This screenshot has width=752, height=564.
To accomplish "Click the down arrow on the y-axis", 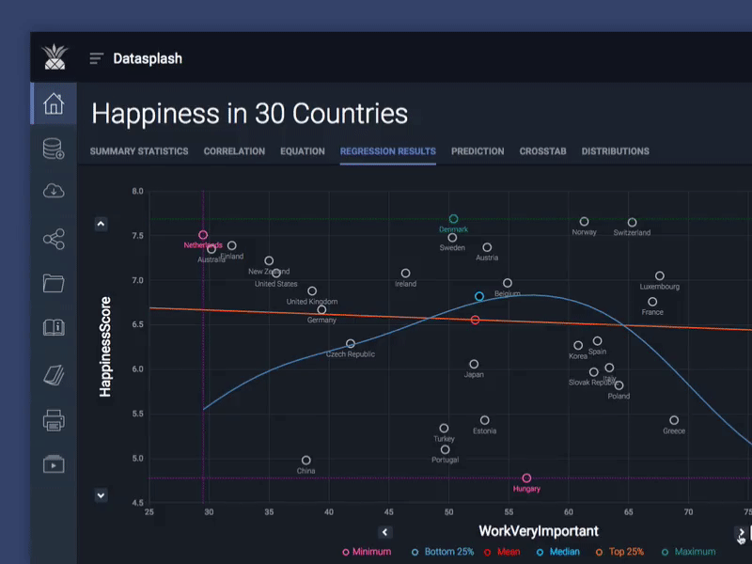I will pos(102,494).
